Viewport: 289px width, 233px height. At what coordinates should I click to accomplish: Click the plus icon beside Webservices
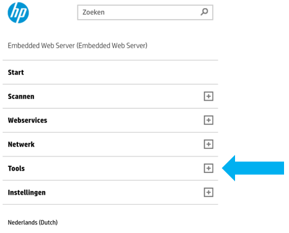[208, 120]
